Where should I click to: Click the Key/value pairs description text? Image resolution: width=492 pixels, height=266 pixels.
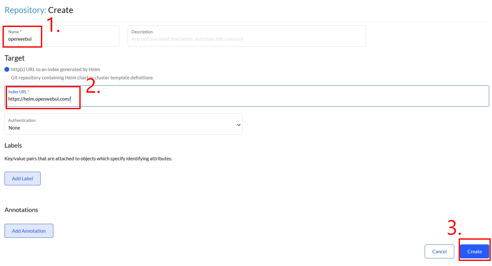[88, 158]
